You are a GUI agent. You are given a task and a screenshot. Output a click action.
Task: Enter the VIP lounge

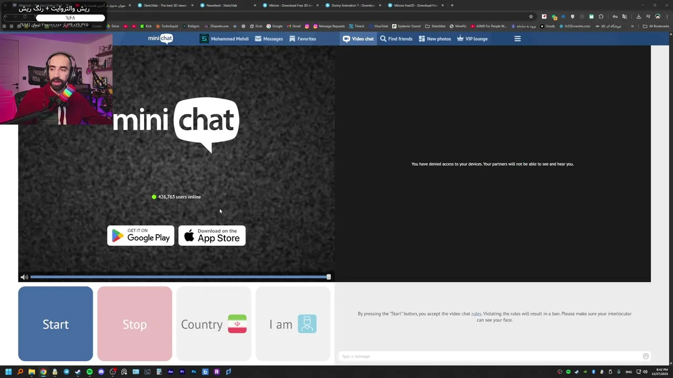tap(472, 39)
